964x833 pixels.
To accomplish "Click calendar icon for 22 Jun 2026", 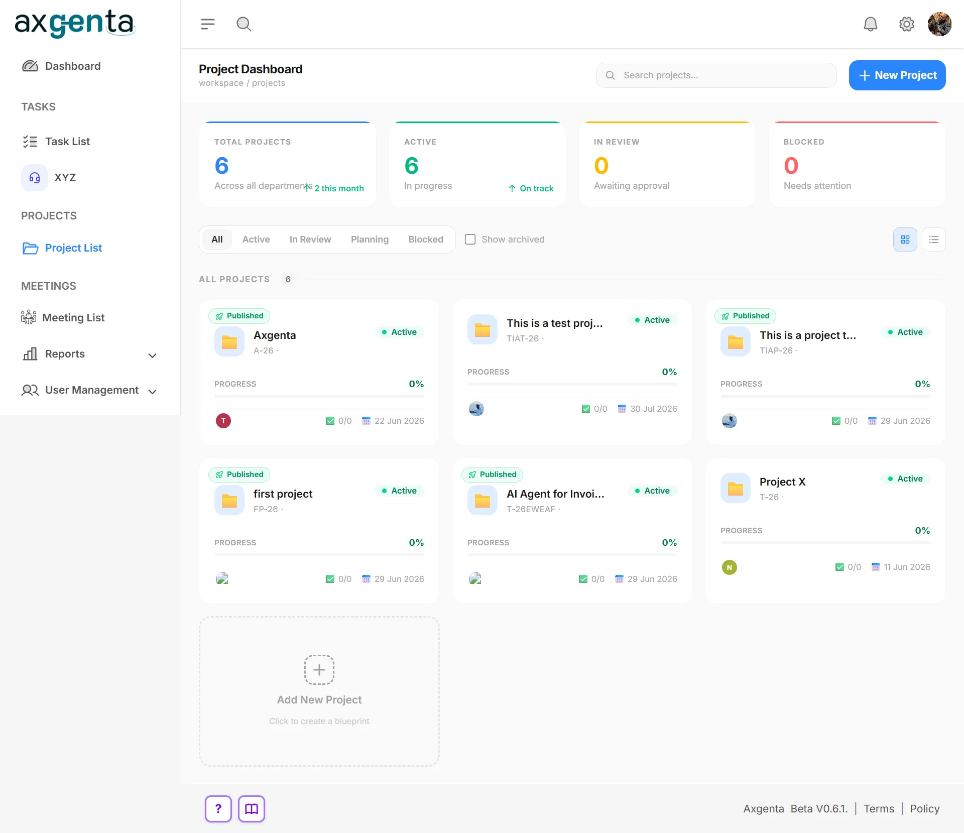I will pyautogui.click(x=367, y=421).
